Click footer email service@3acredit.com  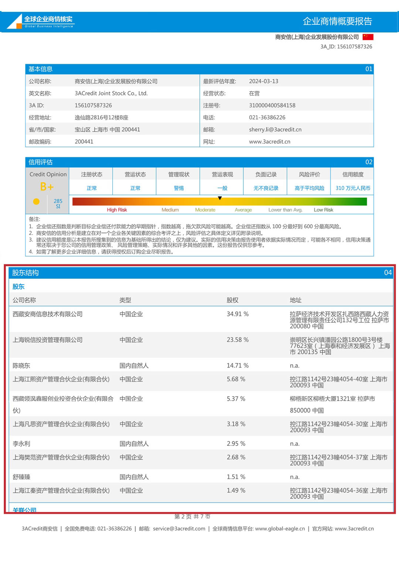tap(179, 529)
